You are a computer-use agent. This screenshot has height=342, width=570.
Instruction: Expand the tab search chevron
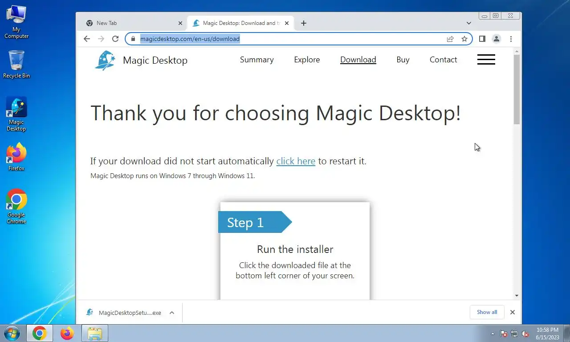469,23
